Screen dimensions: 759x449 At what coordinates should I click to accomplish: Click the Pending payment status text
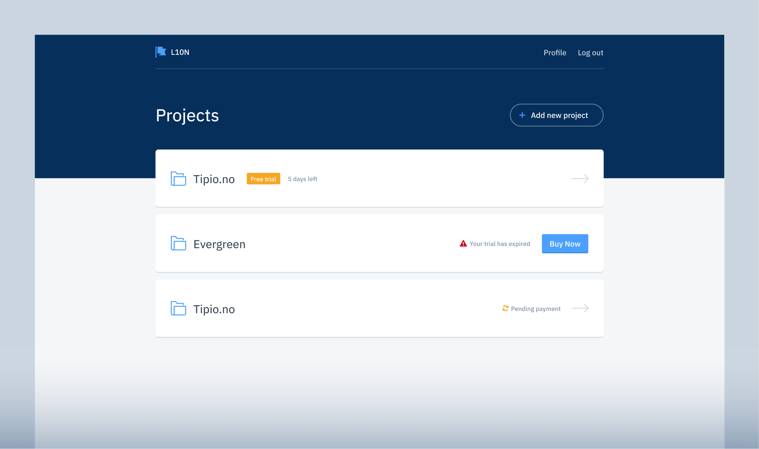(536, 309)
